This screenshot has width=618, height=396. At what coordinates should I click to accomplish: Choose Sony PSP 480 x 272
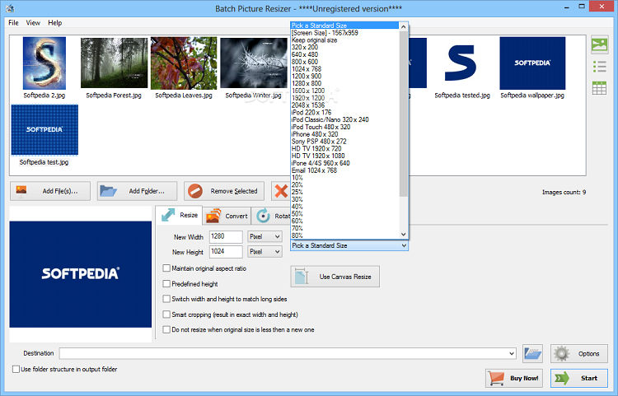(344, 142)
